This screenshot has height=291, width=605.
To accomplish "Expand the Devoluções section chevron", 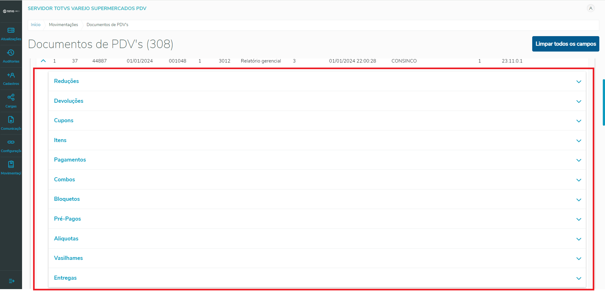I will pos(579,102).
